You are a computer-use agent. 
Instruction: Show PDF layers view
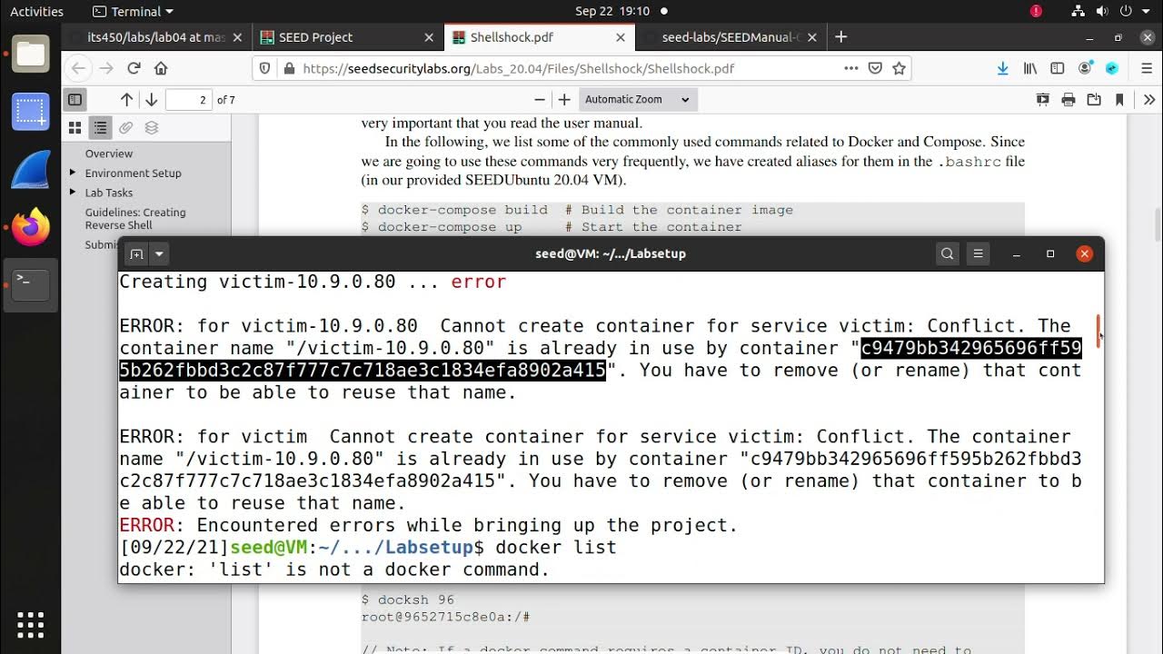pos(152,128)
